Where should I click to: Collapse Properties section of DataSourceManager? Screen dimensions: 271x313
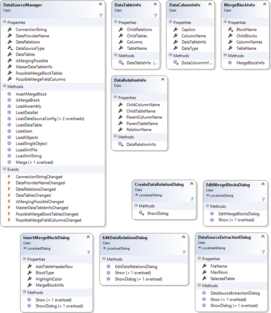(x=4, y=21)
